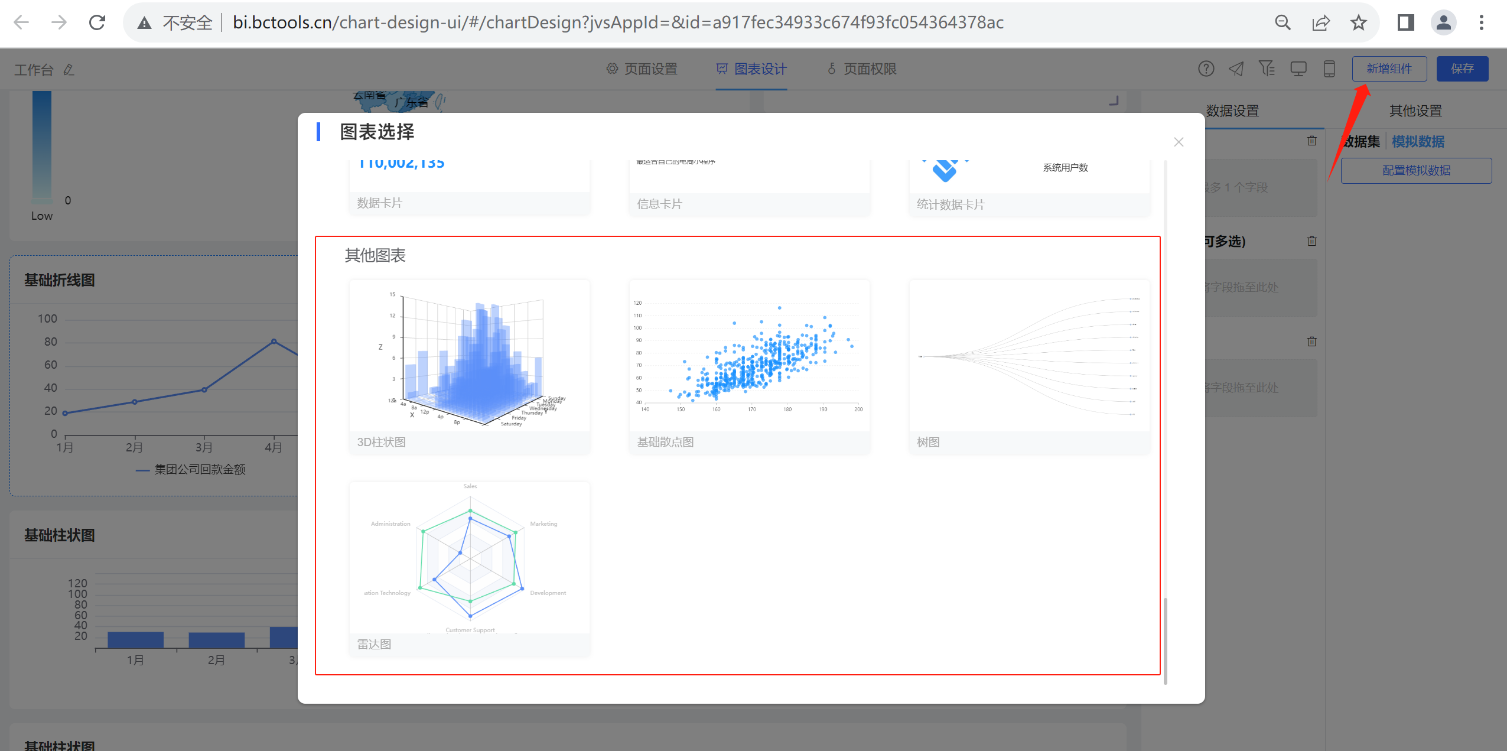1507x751 pixels.
Task: Click the help question mark icon
Action: point(1206,69)
